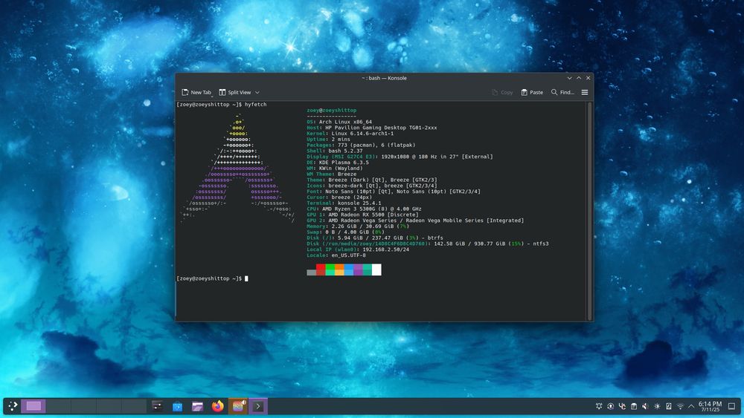Paste clipboard using the Paste button
This screenshot has height=418, width=744.
pos(532,92)
